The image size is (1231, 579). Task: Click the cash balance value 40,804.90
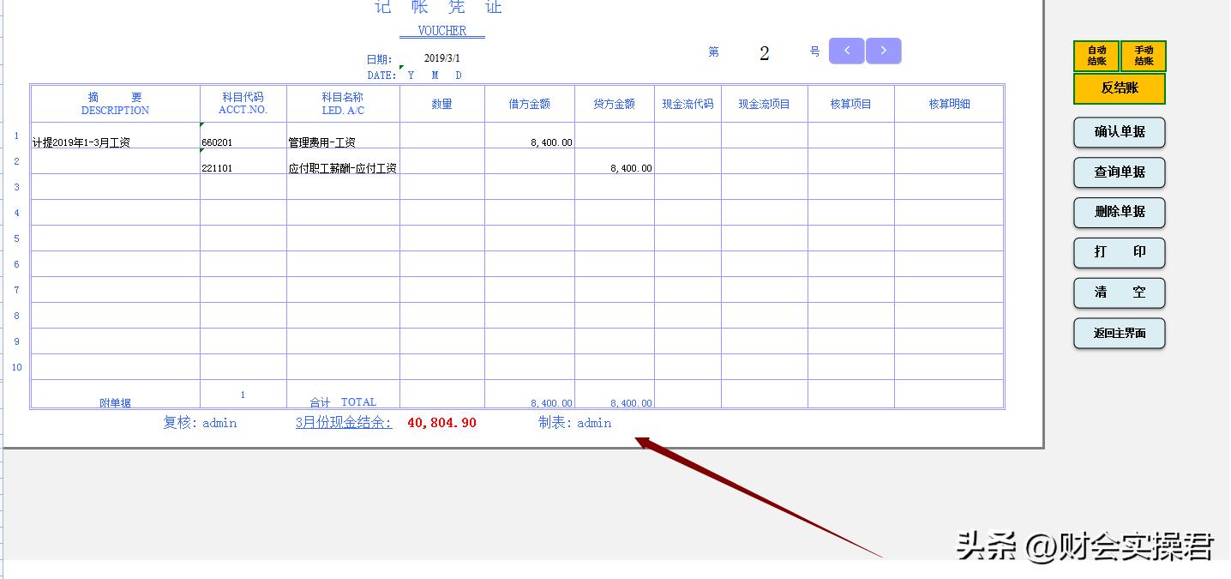(x=441, y=422)
